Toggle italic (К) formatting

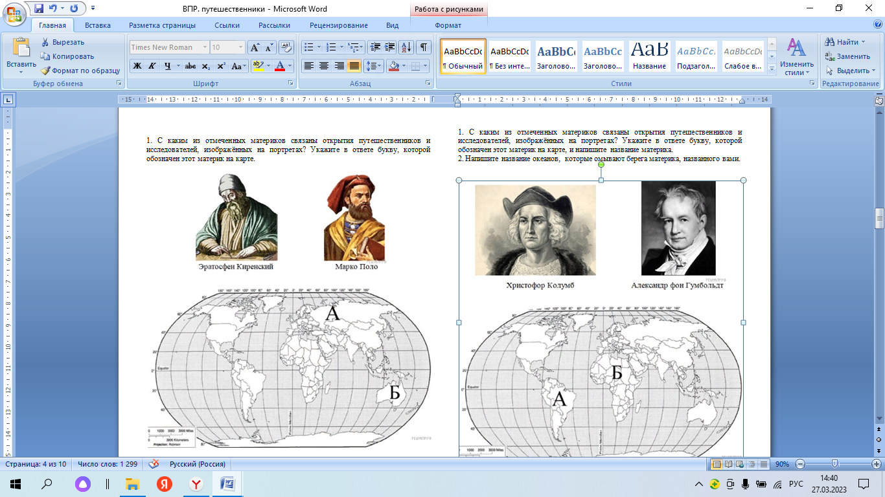tap(152, 66)
